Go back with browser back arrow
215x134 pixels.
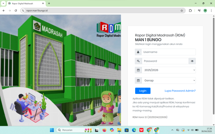coord(4,10)
